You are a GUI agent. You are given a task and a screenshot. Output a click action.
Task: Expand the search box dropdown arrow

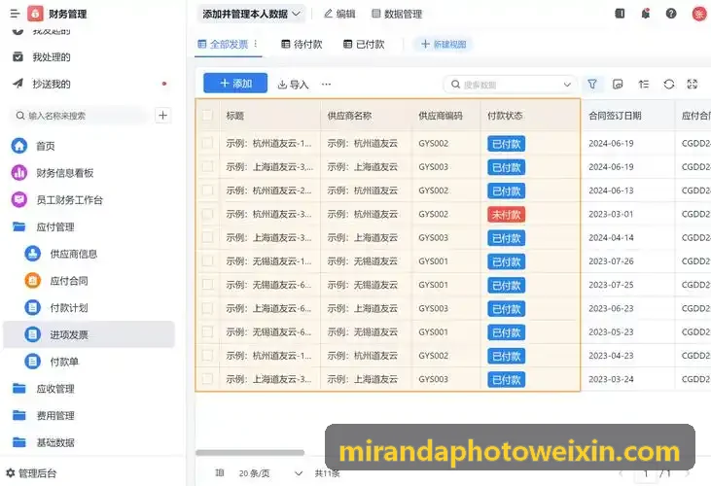point(567,85)
